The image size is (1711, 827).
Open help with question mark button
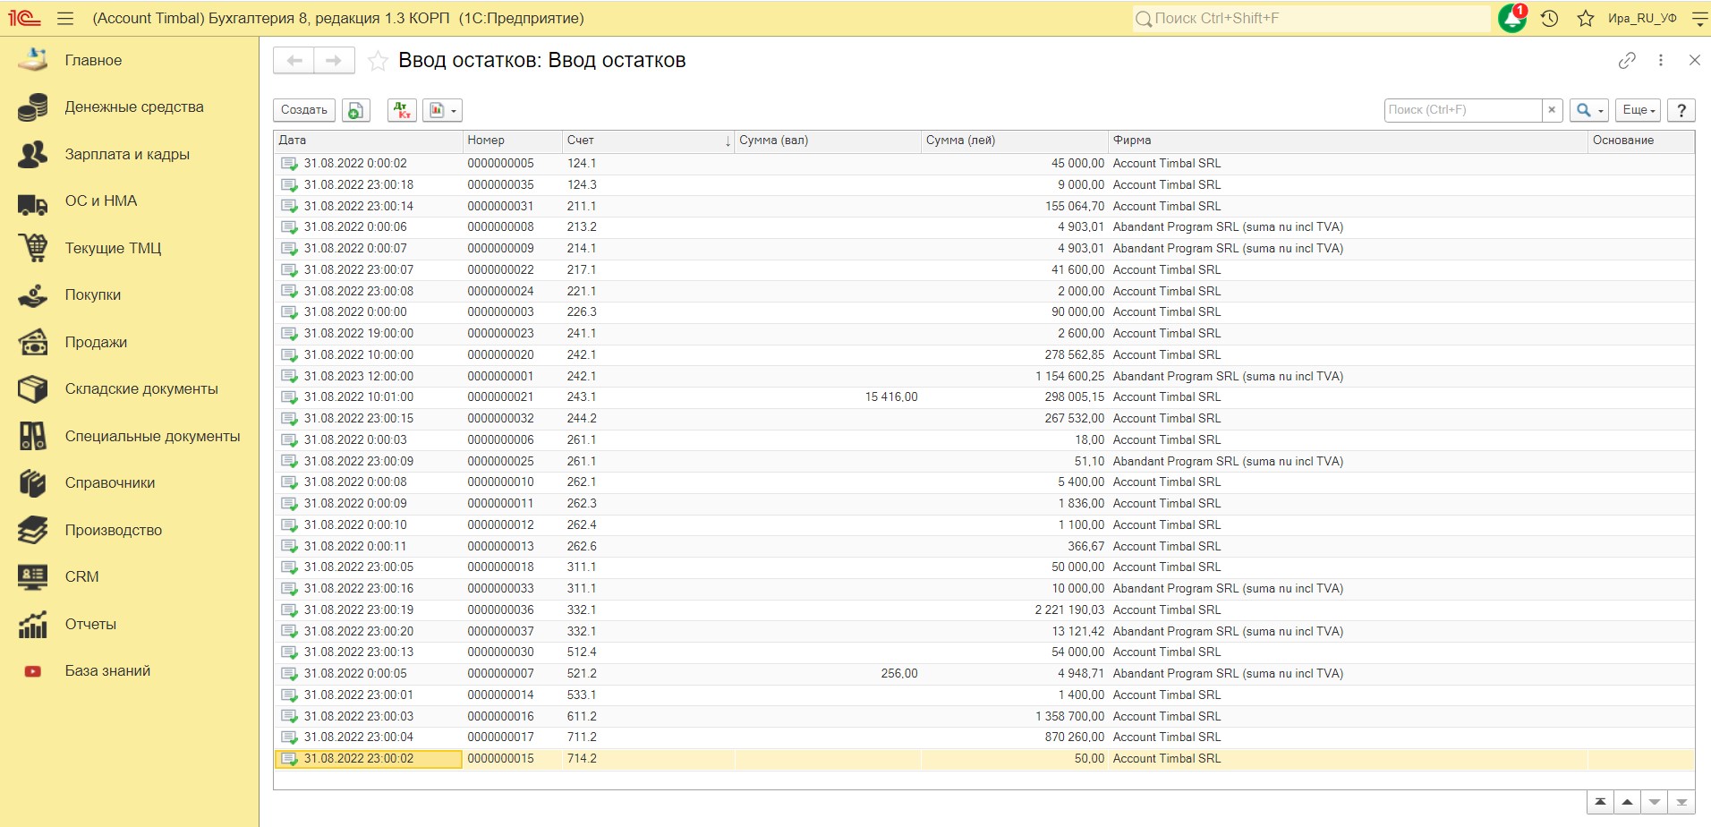(1681, 110)
